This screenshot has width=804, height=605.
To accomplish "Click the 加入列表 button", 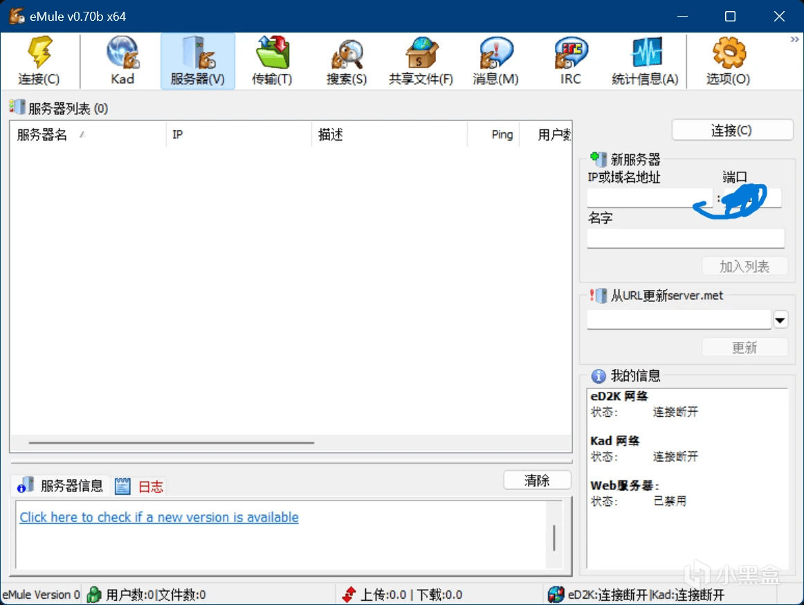I will pyautogui.click(x=744, y=267).
